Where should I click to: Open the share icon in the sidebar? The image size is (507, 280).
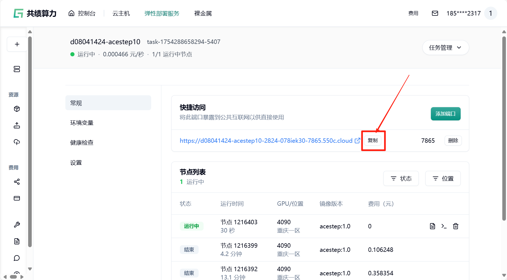(x=17, y=182)
